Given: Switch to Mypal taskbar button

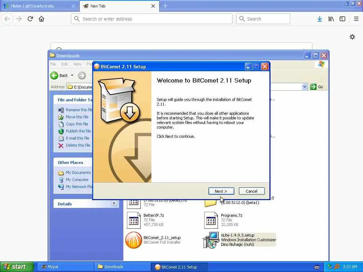Looking at the screenshot, I should (x=66, y=267).
